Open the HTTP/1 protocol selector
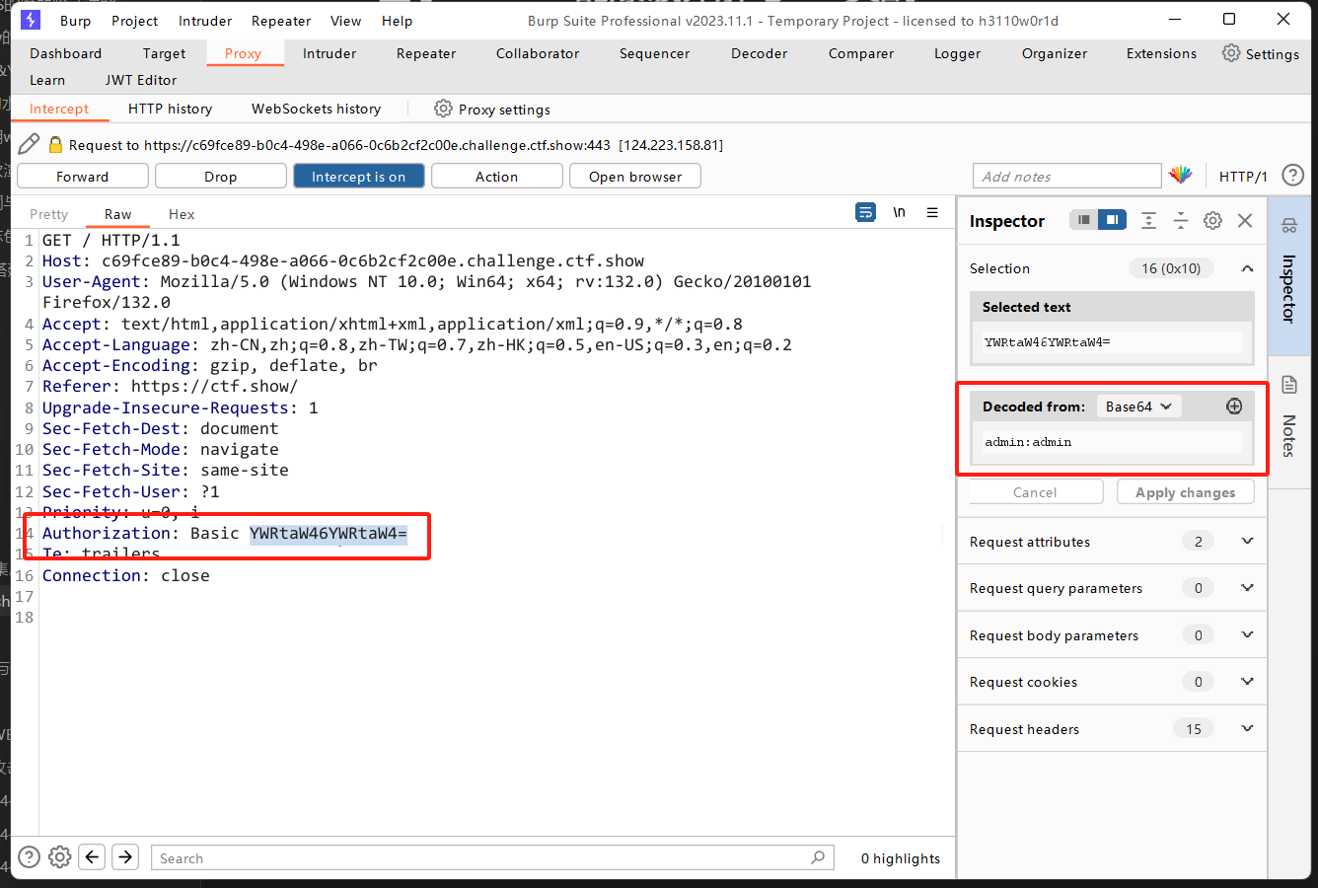The height and width of the screenshot is (888, 1318). click(x=1243, y=176)
